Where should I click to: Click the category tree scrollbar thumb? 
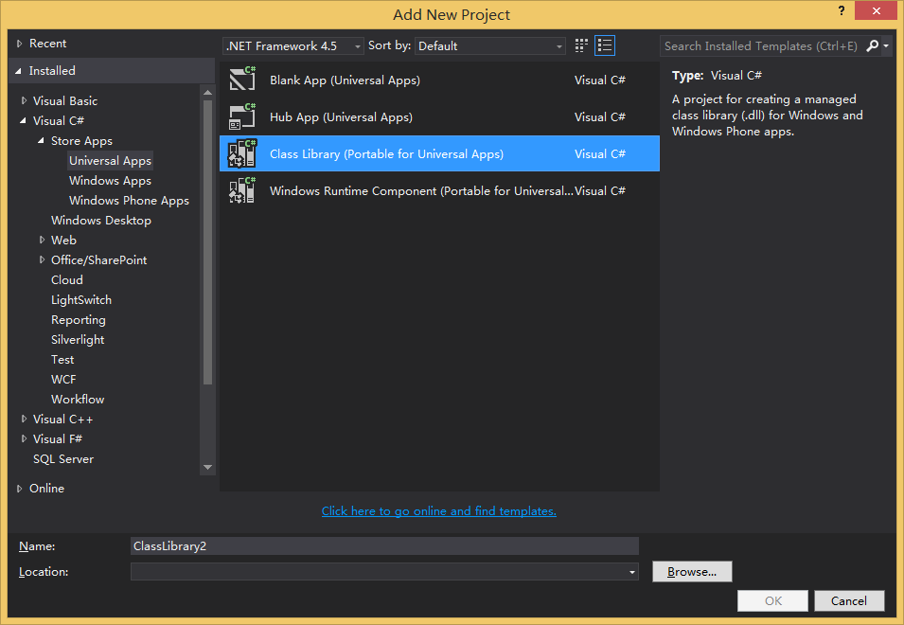(x=207, y=242)
